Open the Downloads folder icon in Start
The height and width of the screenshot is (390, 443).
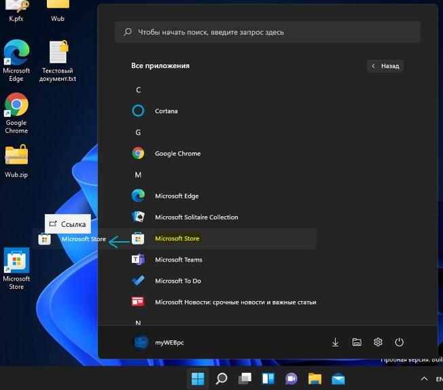(336, 342)
